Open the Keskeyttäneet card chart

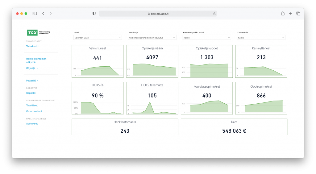[x=261, y=70]
